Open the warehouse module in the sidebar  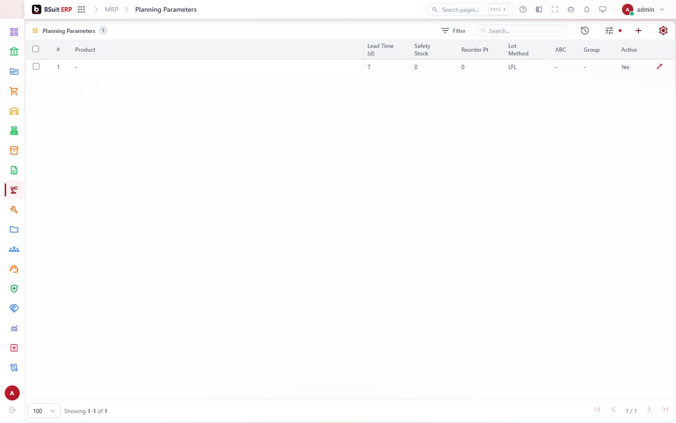14,111
